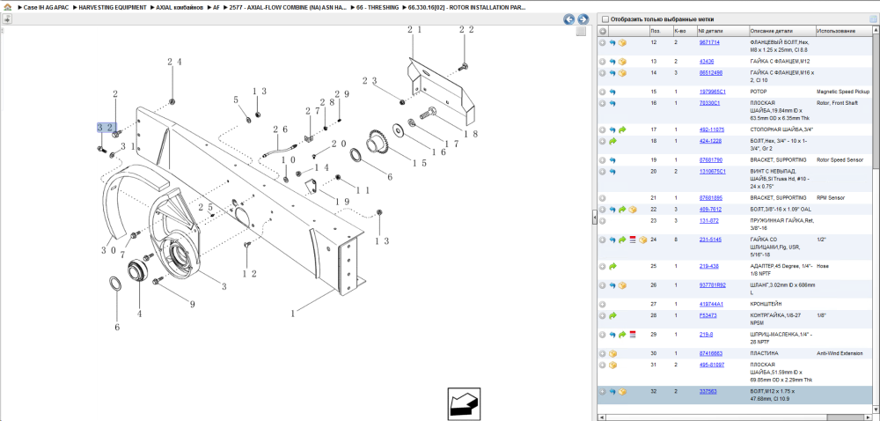
Task: Open part number link 231-5145
Action: (710, 240)
